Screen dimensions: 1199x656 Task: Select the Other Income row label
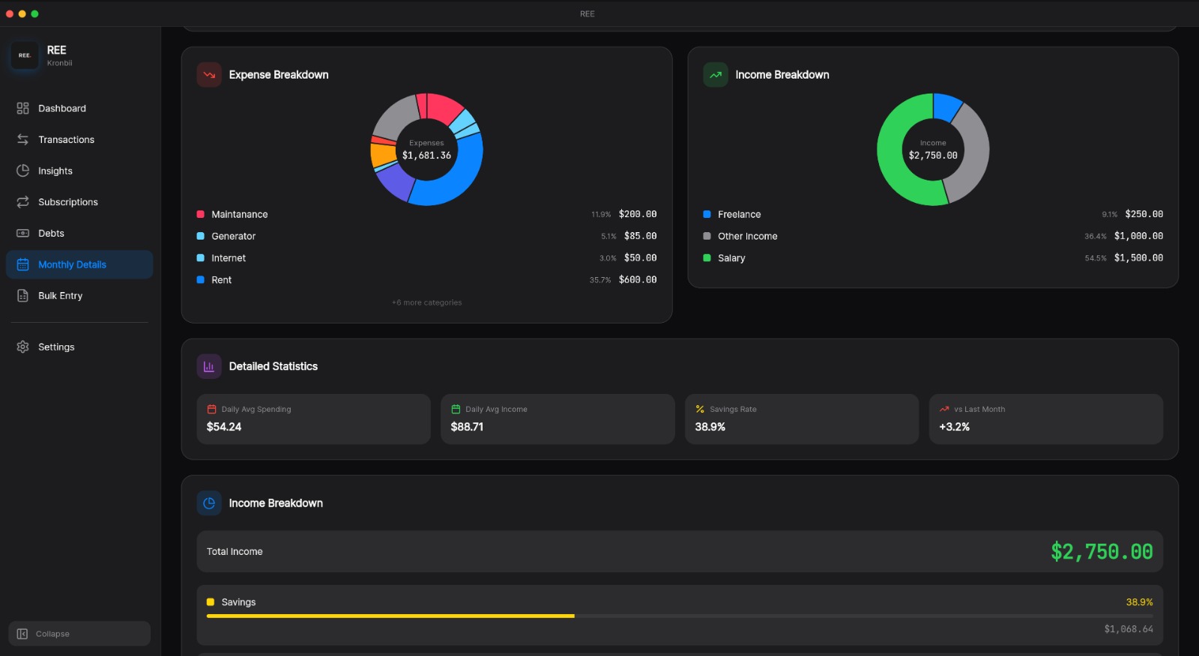point(747,236)
